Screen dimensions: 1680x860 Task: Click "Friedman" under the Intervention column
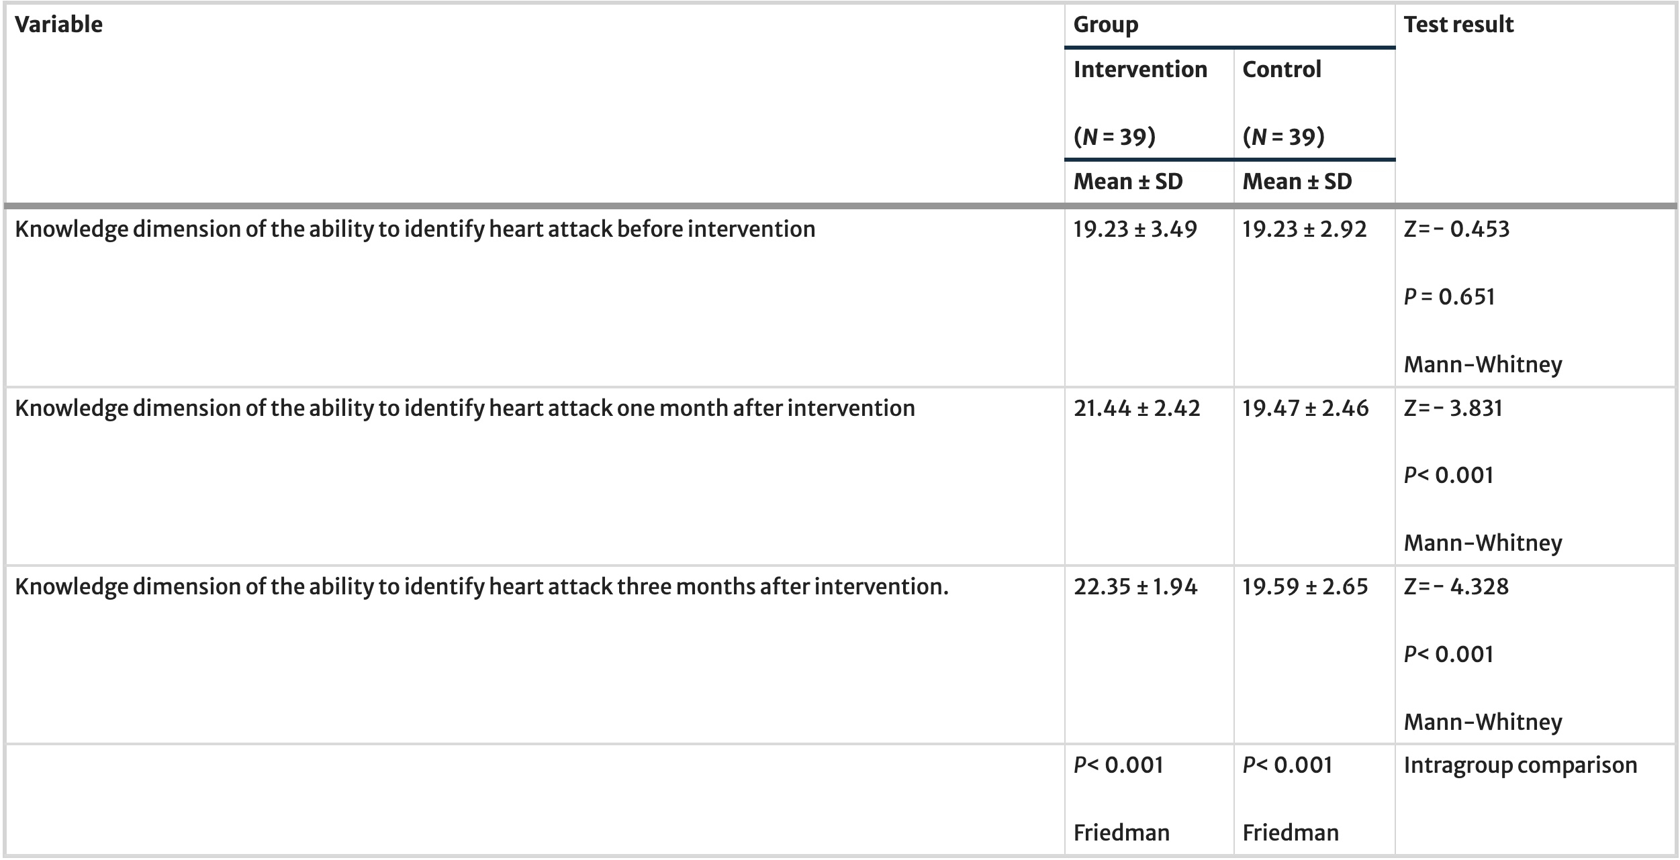(1121, 833)
